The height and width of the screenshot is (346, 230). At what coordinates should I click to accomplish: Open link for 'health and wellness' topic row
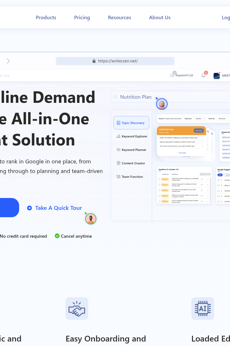coord(203,138)
